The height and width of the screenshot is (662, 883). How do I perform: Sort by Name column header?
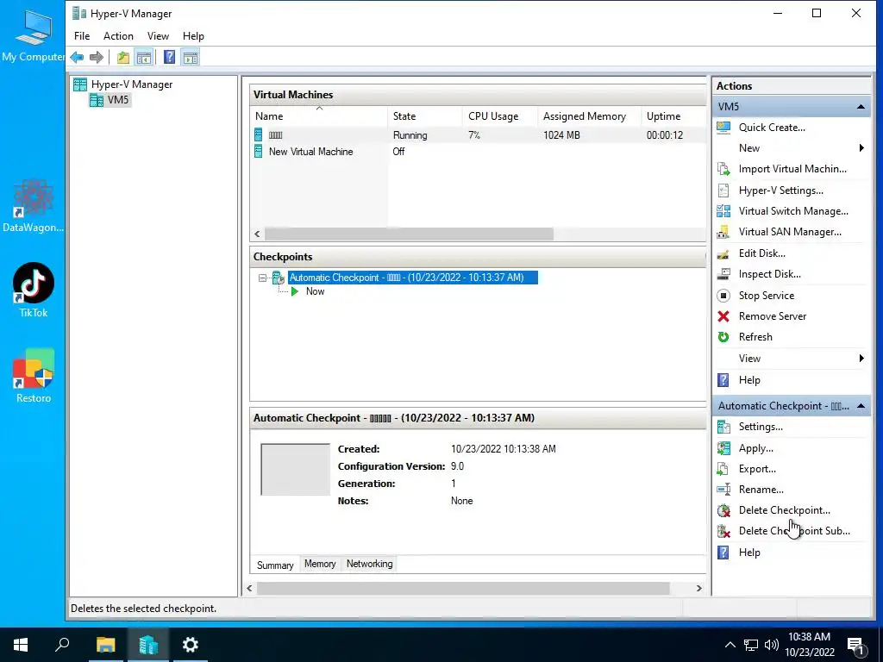pyautogui.click(x=319, y=116)
